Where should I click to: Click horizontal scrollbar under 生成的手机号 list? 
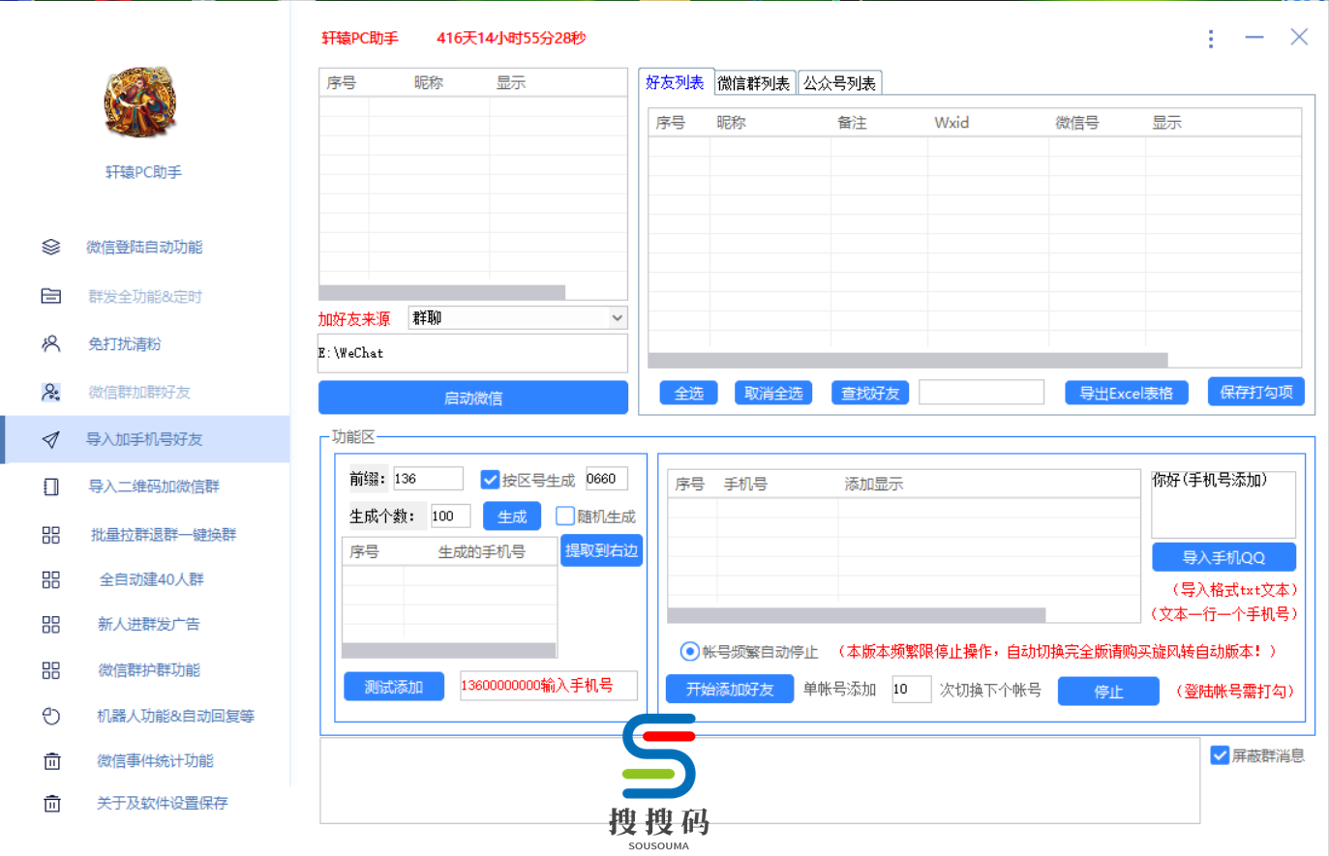point(449,650)
